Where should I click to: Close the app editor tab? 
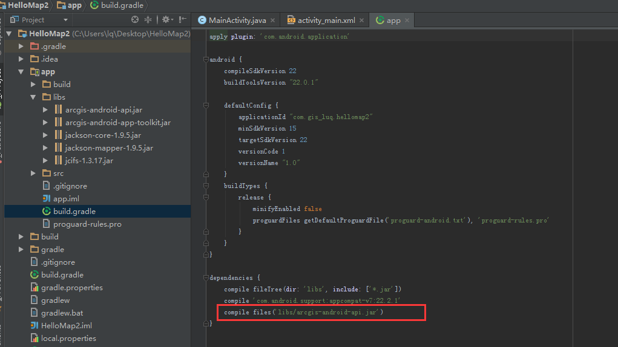pos(407,21)
